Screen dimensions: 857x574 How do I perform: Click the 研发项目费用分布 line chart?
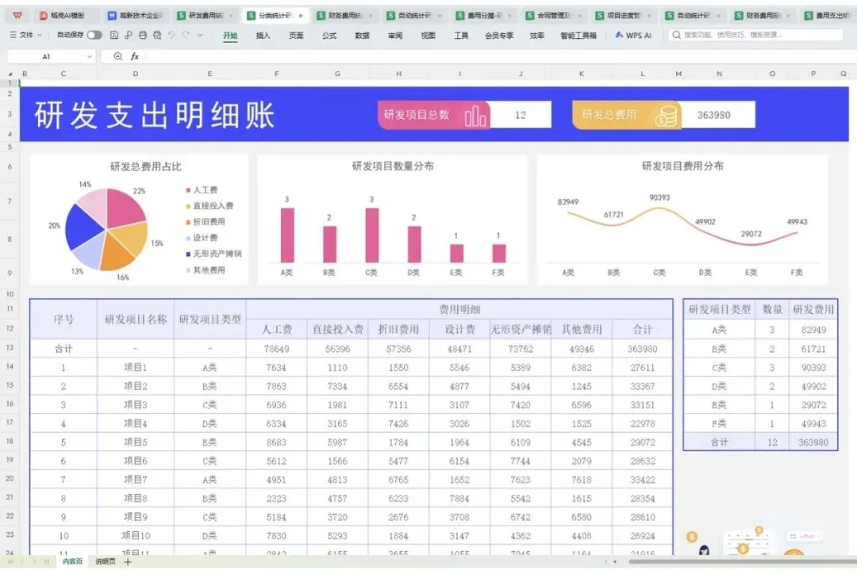pyautogui.click(x=682, y=220)
